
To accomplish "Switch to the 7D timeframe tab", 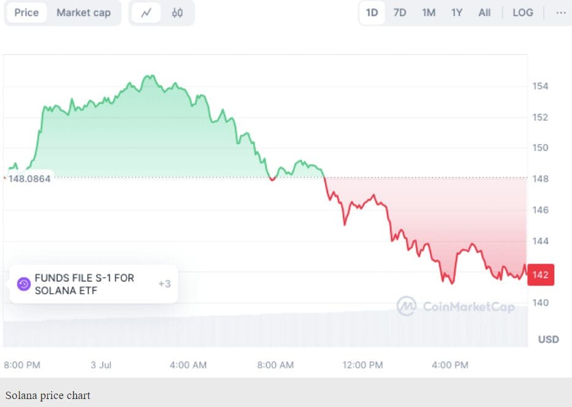I will [x=399, y=12].
